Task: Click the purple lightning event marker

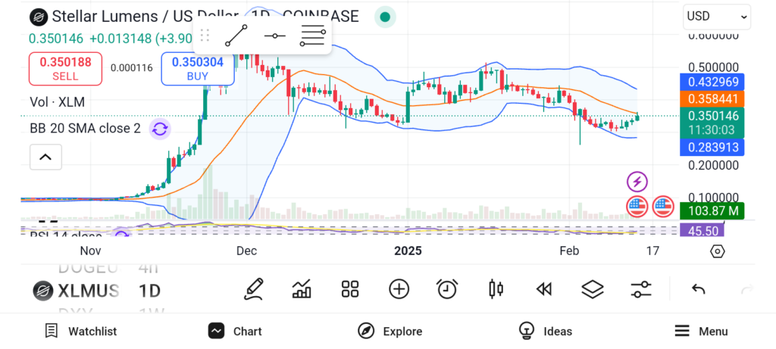Action: (637, 181)
